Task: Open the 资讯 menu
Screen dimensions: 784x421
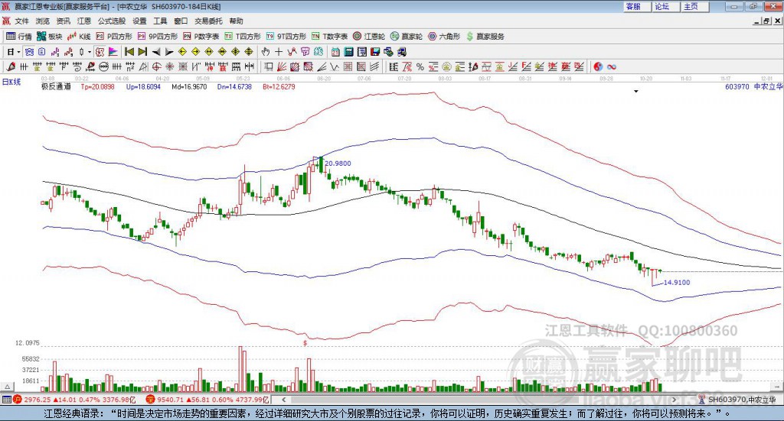Action: [x=63, y=21]
